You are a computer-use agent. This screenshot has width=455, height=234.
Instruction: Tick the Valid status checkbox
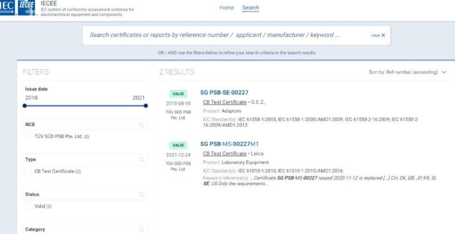(x=28, y=206)
